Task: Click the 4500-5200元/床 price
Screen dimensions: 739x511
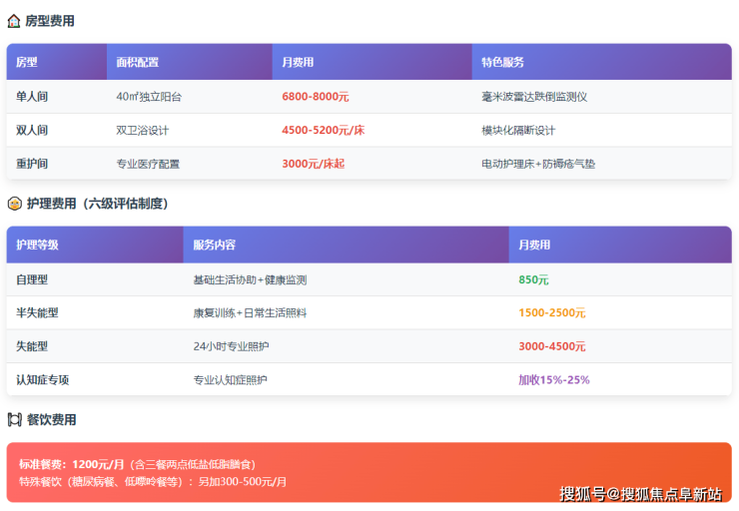Action: coord(324,130)
